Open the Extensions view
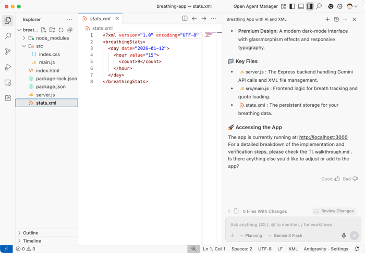This screenshot has width=365, height=253. click(8, 98)
